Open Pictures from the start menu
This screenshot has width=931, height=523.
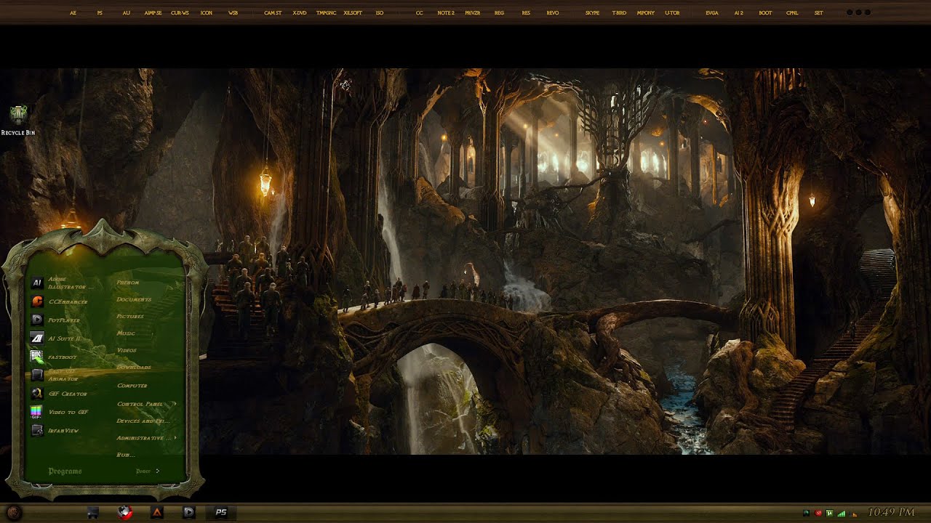tap(130, 317)
